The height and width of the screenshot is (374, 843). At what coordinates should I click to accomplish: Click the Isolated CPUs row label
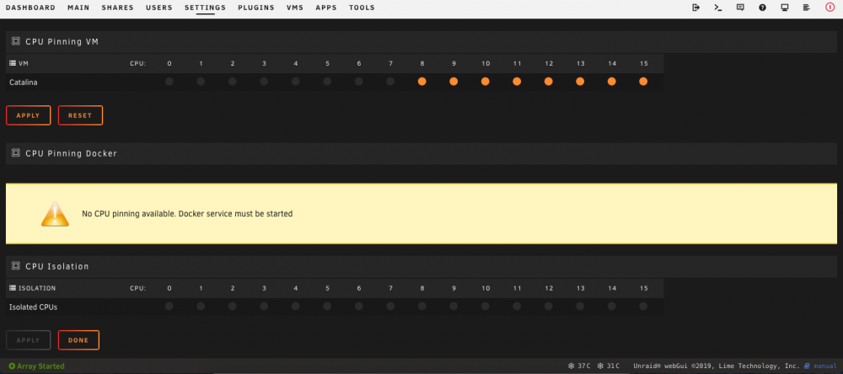pos(34,307)
